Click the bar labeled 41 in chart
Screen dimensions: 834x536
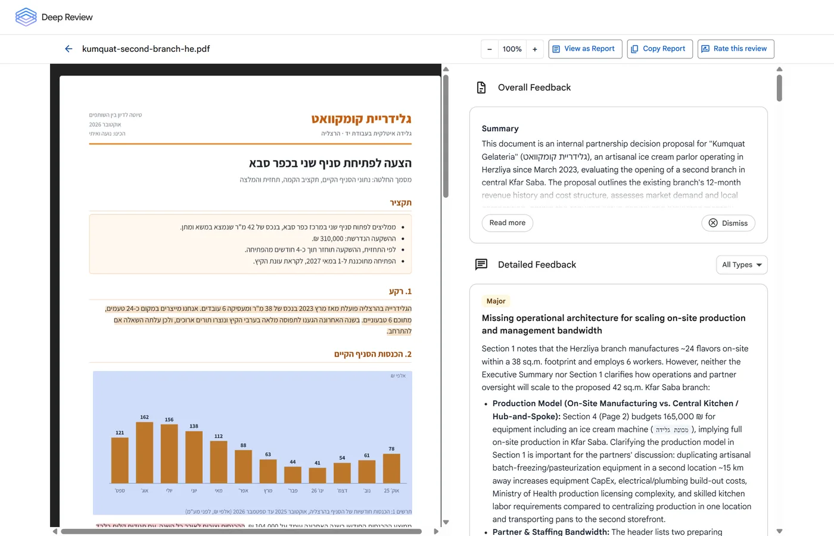[x=318, y=475]
